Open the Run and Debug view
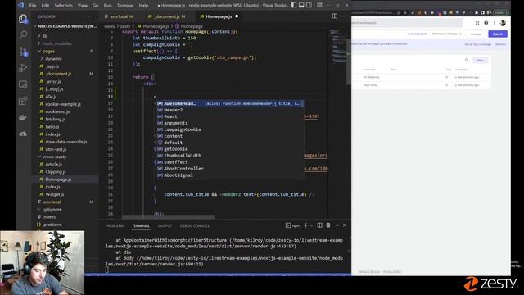 23,67
